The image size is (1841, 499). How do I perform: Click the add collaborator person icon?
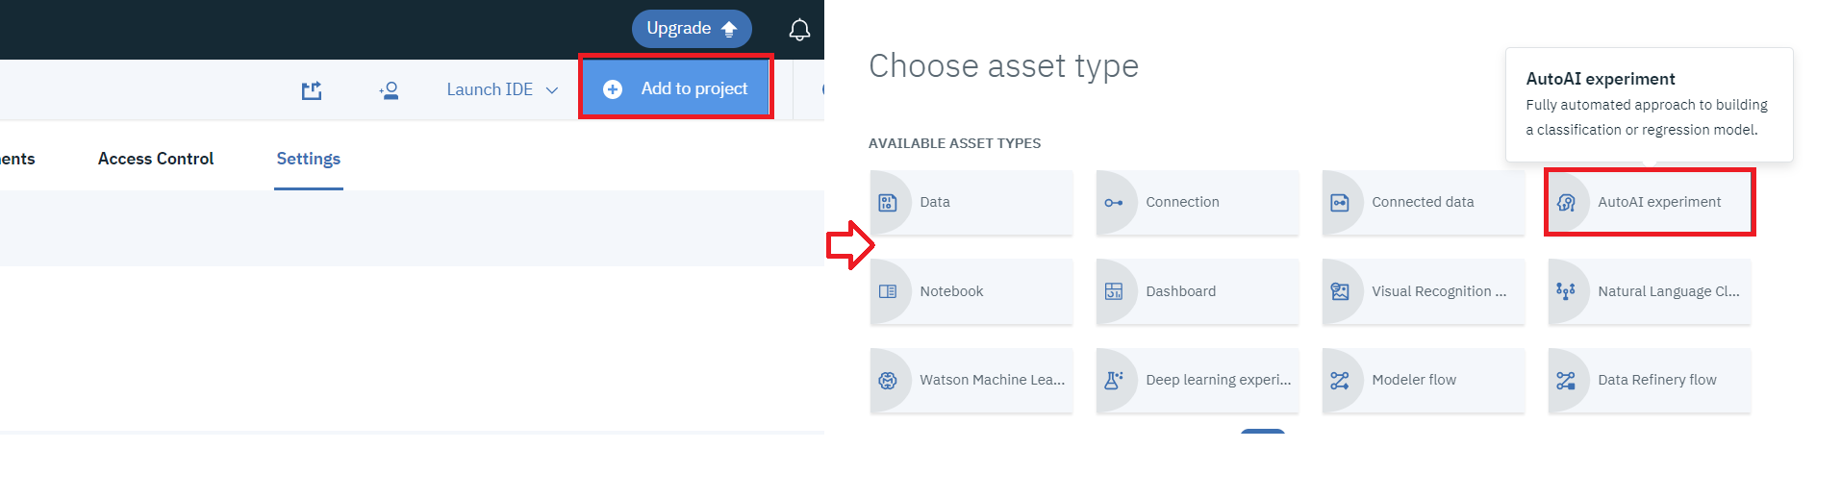pos(389,90)
